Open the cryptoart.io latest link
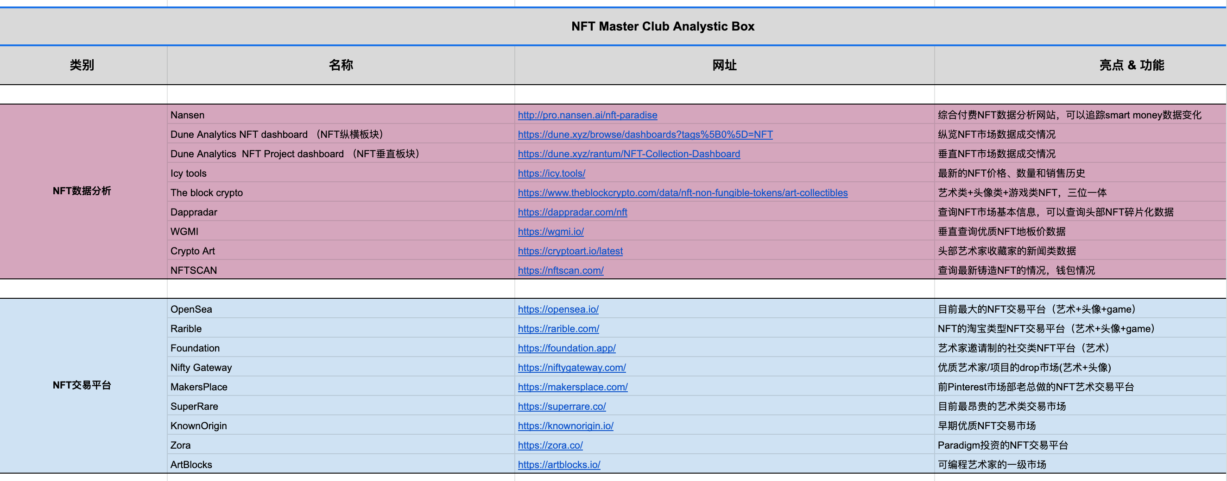Screen dimensions: 1227x481 point(570,251)
